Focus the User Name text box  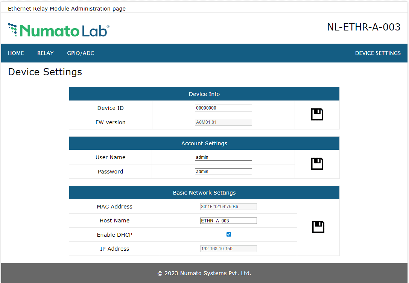tap(223, 157)
